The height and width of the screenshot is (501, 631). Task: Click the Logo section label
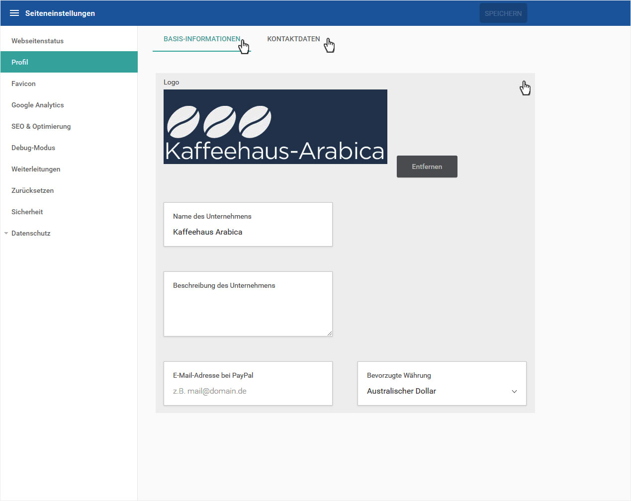pos(172,82)
